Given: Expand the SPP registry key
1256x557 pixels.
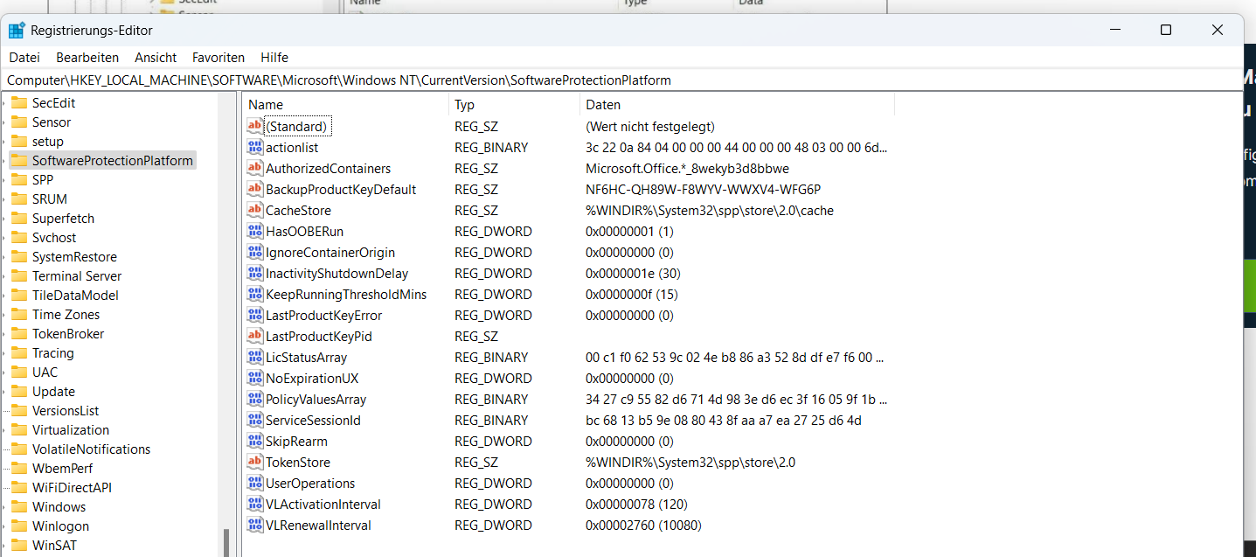Looking at the screenshot, I should click(x=4, y=180).
